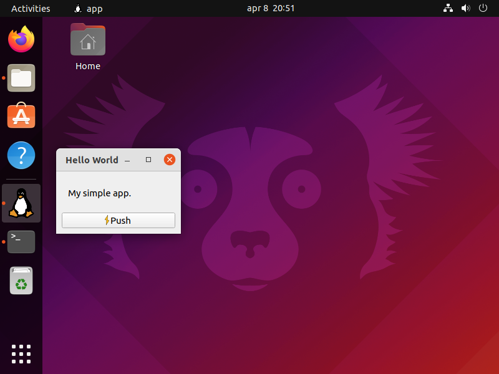Select the Tux penguin app in the dock
Viewport: 499px width, 374px height.
pyautogui.click(x=21, y=203)
